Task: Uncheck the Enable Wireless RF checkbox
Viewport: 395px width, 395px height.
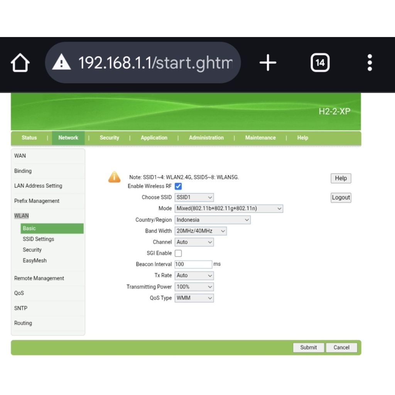Action: 178,186
